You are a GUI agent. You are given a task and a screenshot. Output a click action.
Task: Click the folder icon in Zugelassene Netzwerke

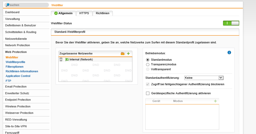123,53
